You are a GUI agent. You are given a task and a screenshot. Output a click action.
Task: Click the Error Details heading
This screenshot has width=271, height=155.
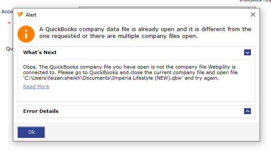(x=41, y=111)
